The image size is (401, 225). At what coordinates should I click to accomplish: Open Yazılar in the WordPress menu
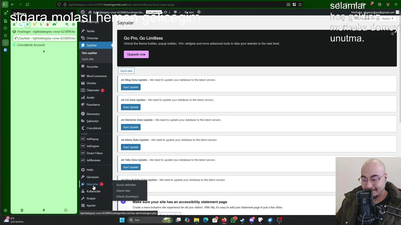click(96, 31)
